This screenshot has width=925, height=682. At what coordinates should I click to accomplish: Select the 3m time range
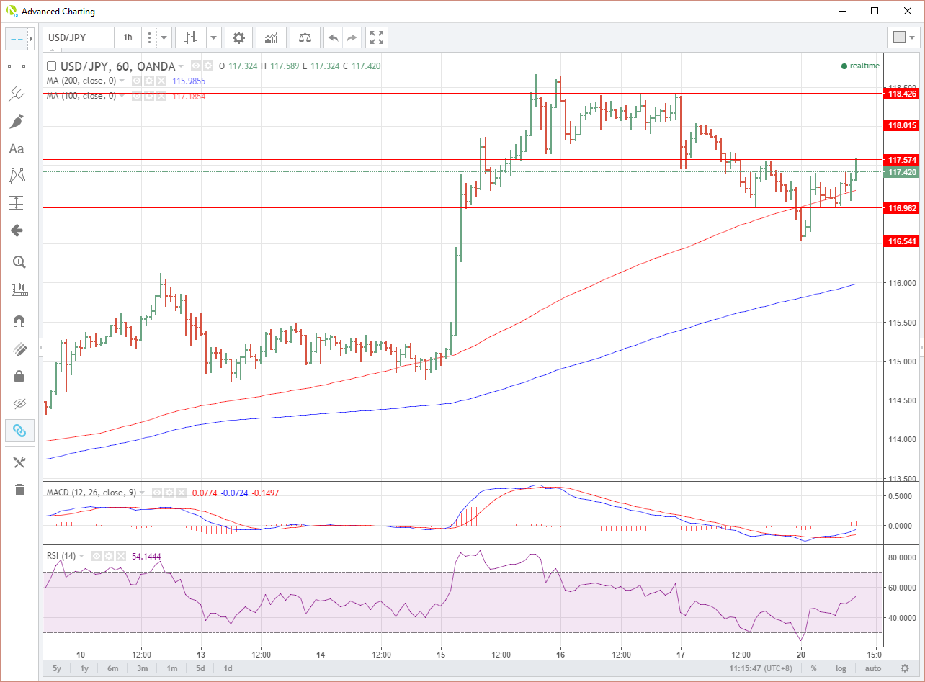(143, 668)
